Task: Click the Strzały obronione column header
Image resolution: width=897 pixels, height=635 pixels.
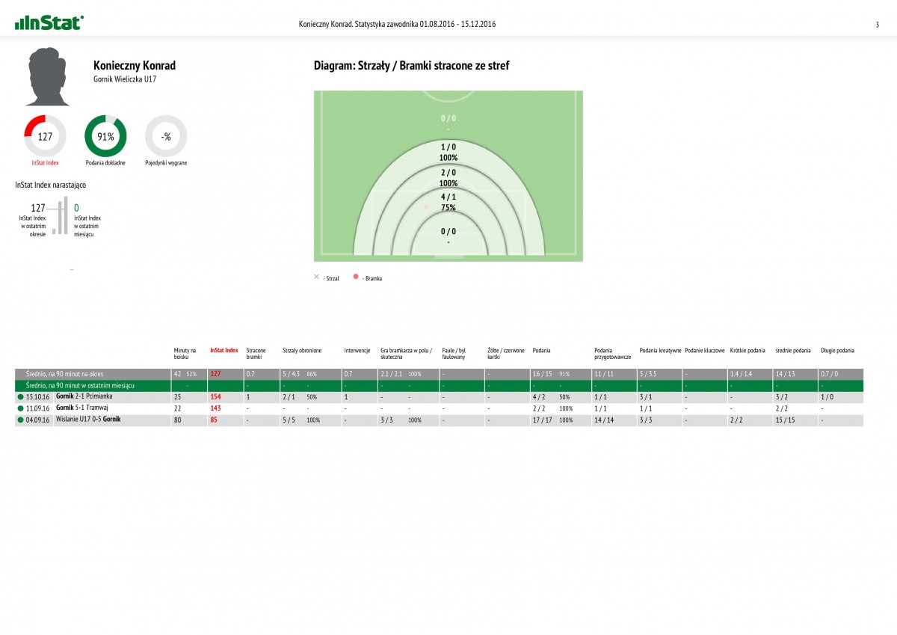Action: [x=302, y=350]
